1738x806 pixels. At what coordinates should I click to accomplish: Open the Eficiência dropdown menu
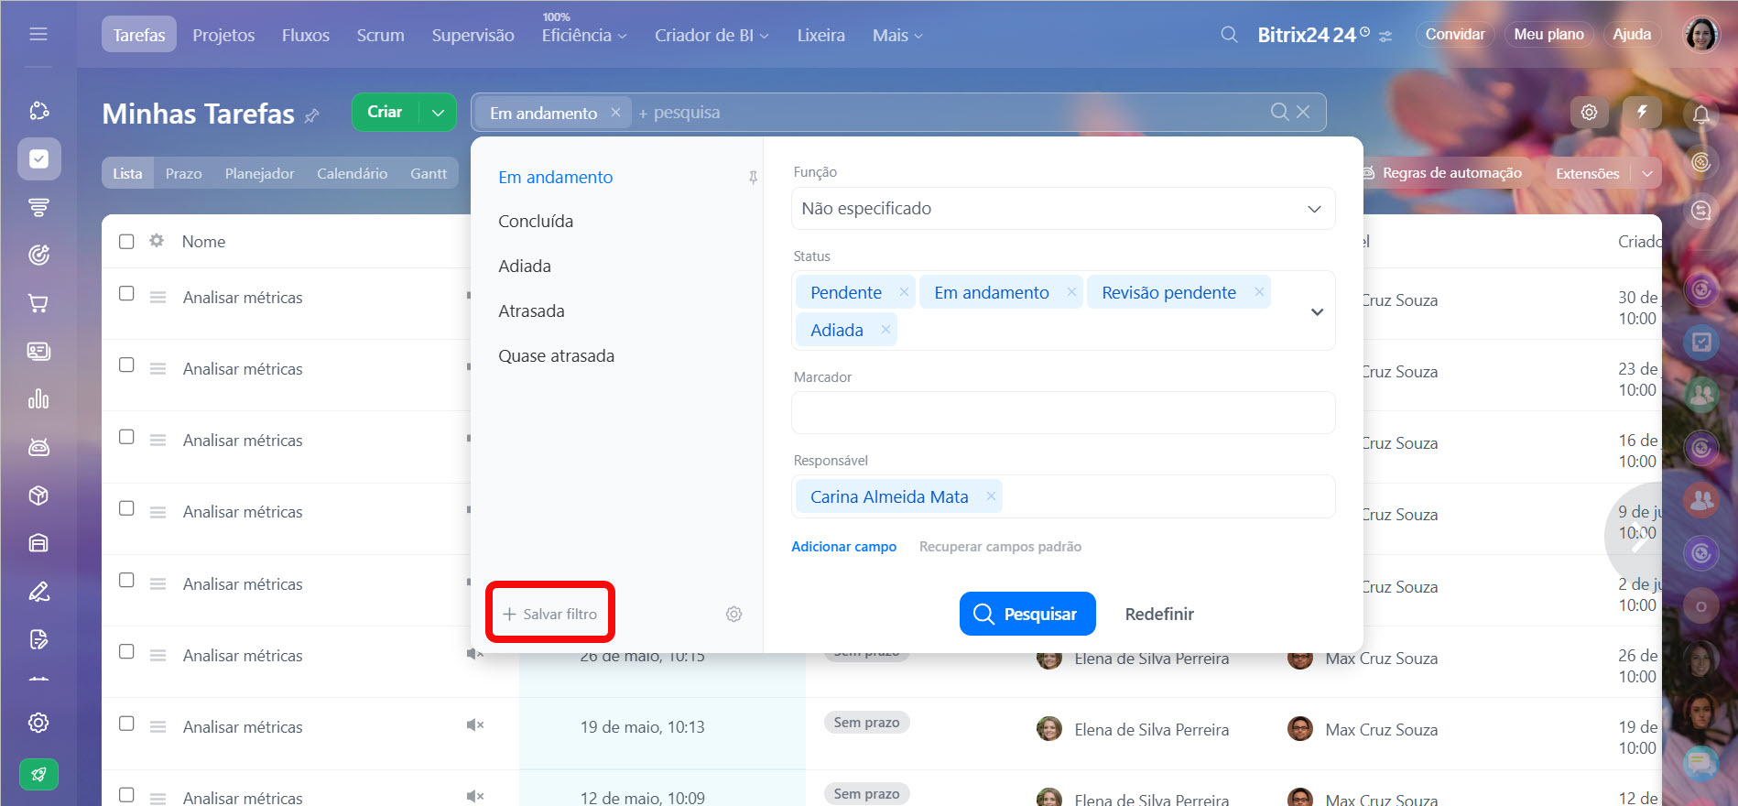tap(584, 35)
